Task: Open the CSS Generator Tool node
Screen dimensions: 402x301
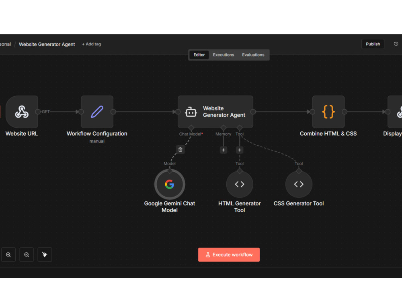Action: [299, 184]
